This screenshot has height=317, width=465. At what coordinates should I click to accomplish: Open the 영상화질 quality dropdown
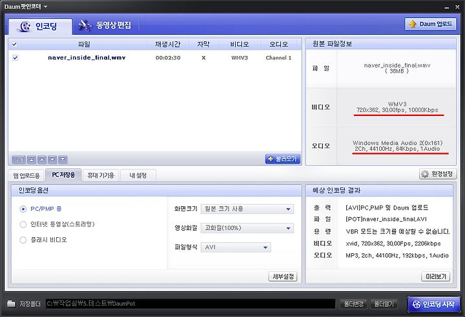247,228
